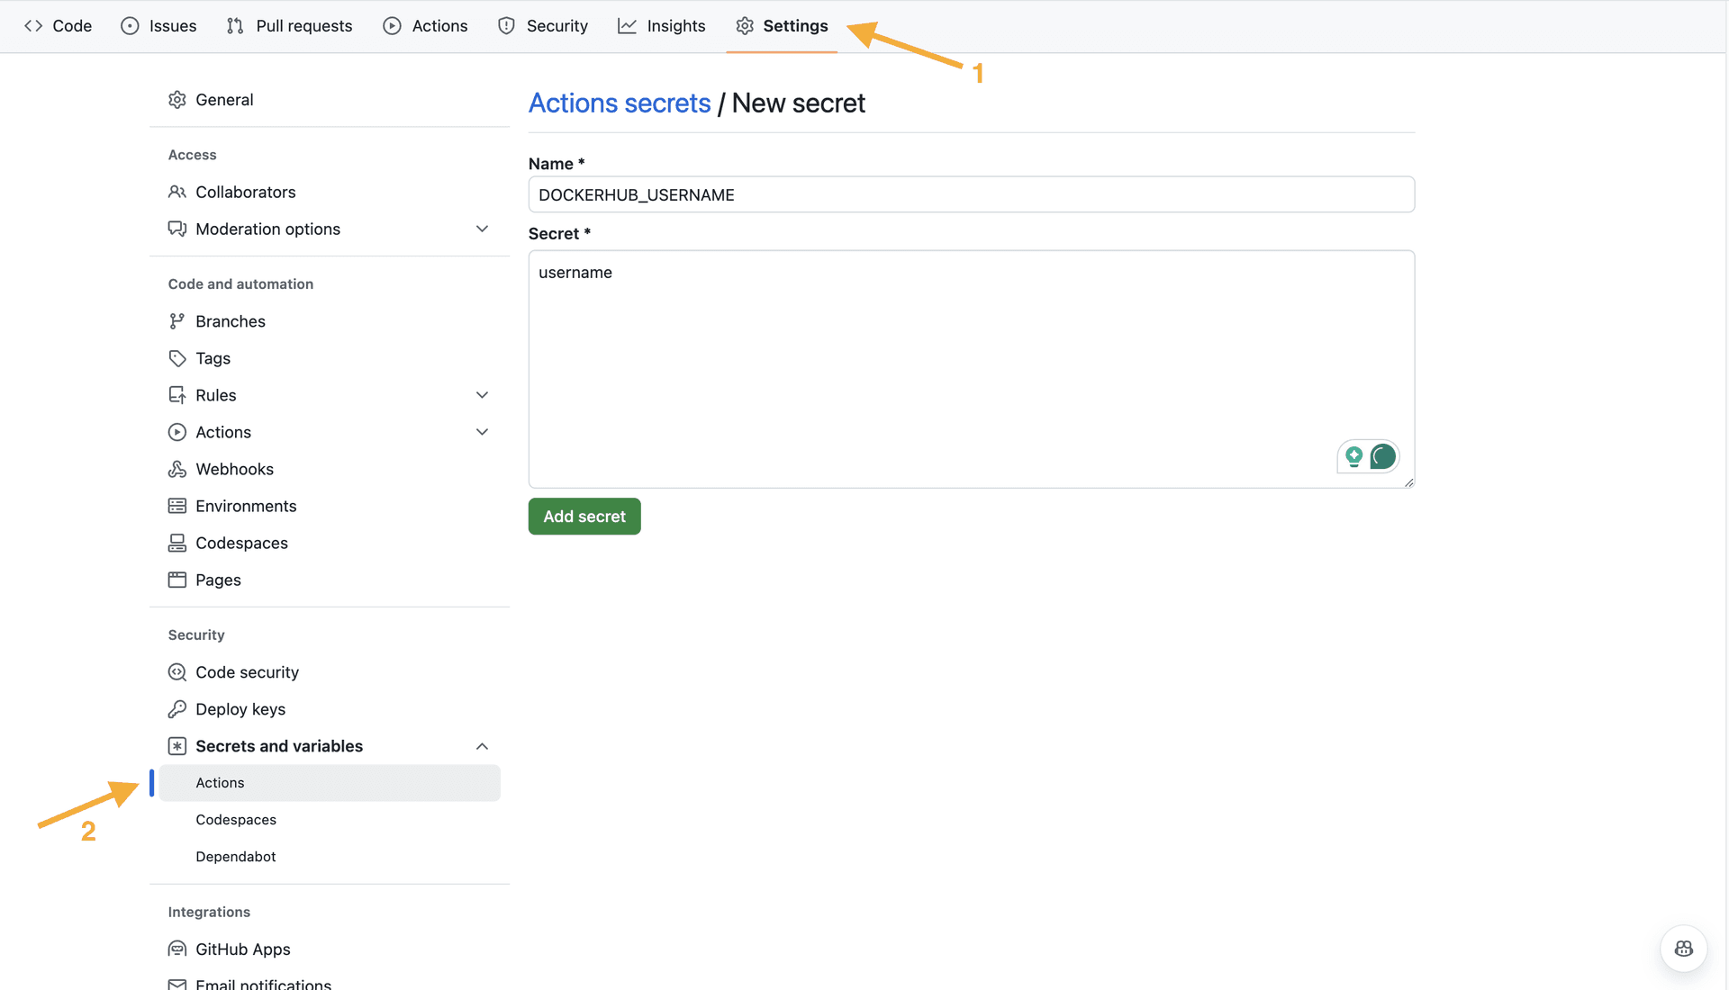The height and width of the screenshot is (990, 1729).
Task: Click the Settings tab gear icon
Action: [x=745, y=26]
